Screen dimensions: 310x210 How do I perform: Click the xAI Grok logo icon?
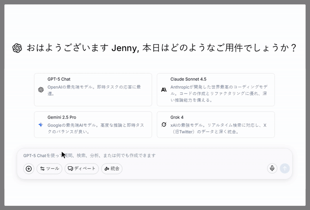(164, 125)
